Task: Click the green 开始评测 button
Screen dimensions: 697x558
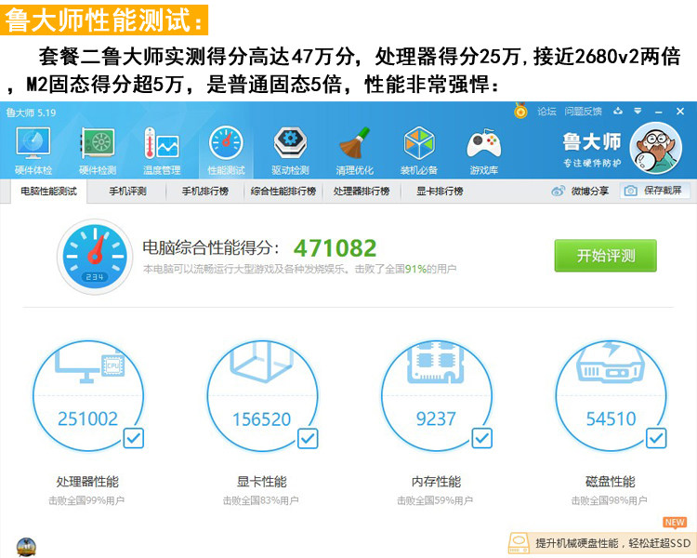Action: click(605, 256)
